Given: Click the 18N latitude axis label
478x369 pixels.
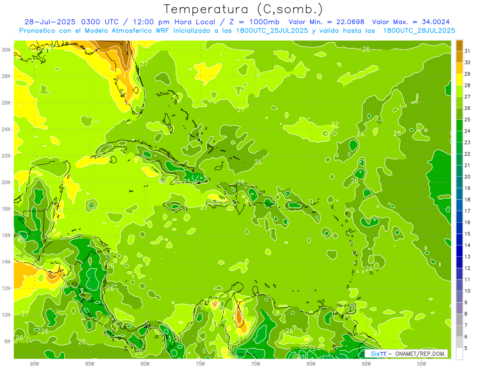Looking at the screenshot, I should [7, 209].
